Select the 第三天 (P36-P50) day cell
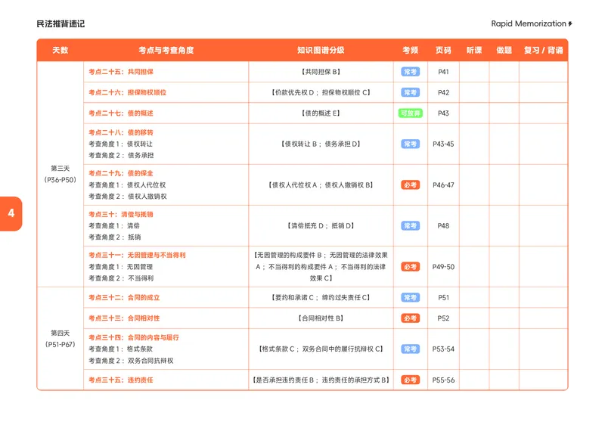605x428 pixels. (x=60, y=174)
